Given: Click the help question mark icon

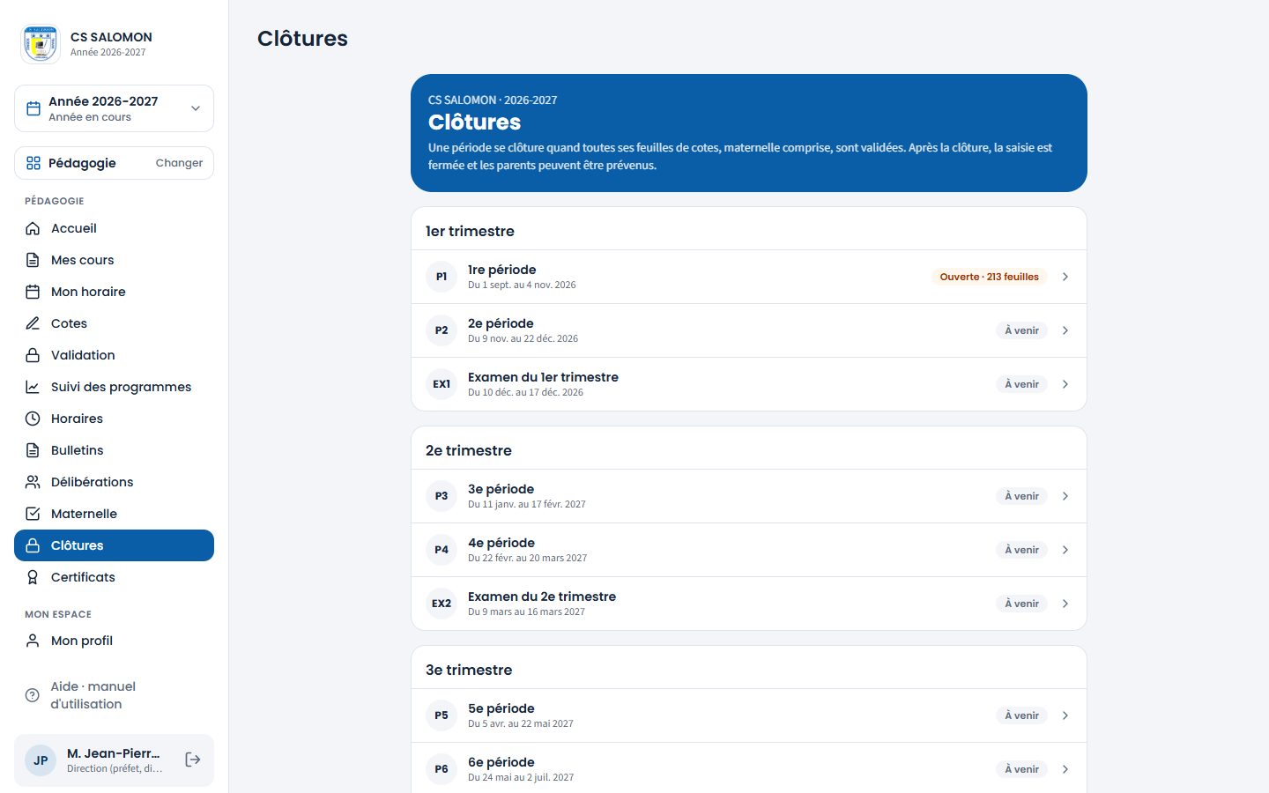Looking at the screenshot, I should pos(33,695).
